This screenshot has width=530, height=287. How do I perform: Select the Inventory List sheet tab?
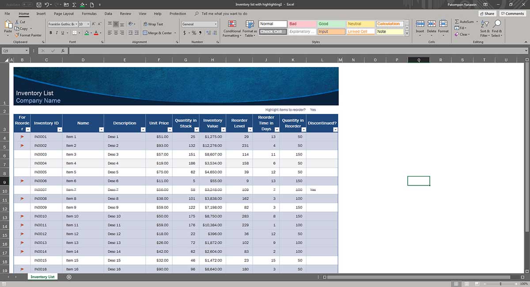coord(42,277)
